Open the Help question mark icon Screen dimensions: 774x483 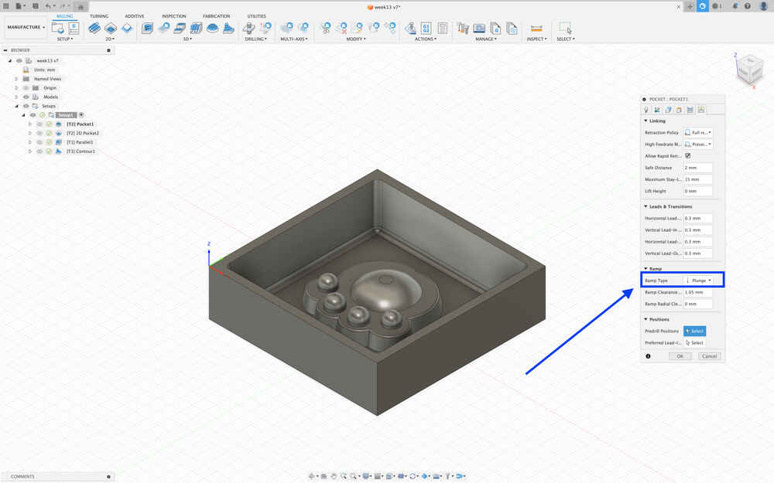click(x=748, y=6)
